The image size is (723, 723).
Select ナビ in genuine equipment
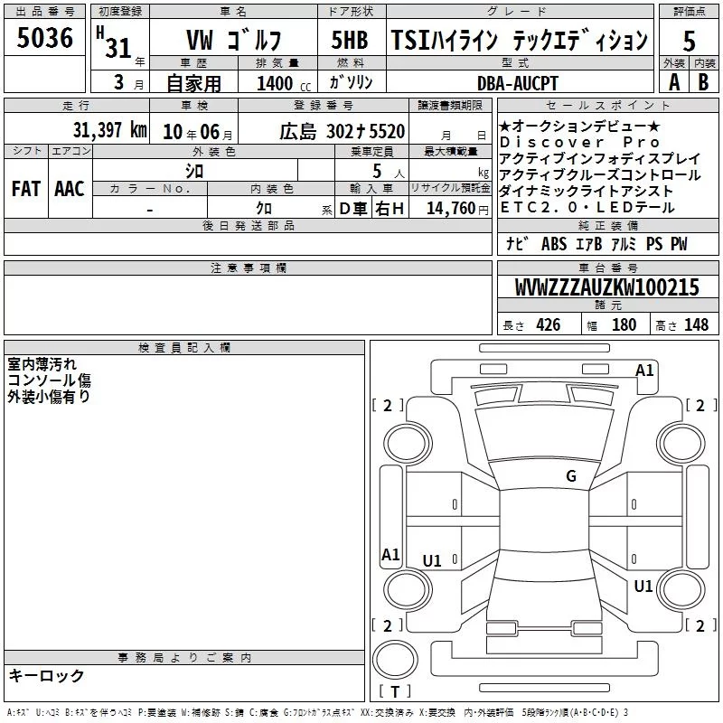[x=516, y=243]
